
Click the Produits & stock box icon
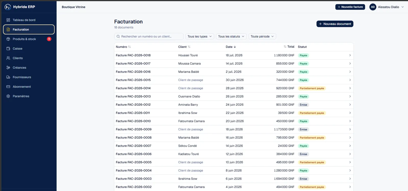[8, 39]
